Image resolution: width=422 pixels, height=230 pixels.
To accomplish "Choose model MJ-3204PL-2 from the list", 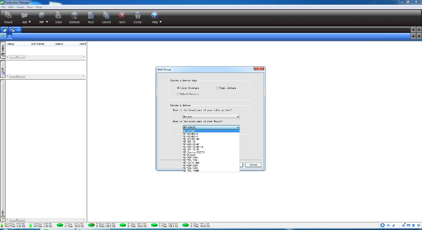I will [211, 134].
